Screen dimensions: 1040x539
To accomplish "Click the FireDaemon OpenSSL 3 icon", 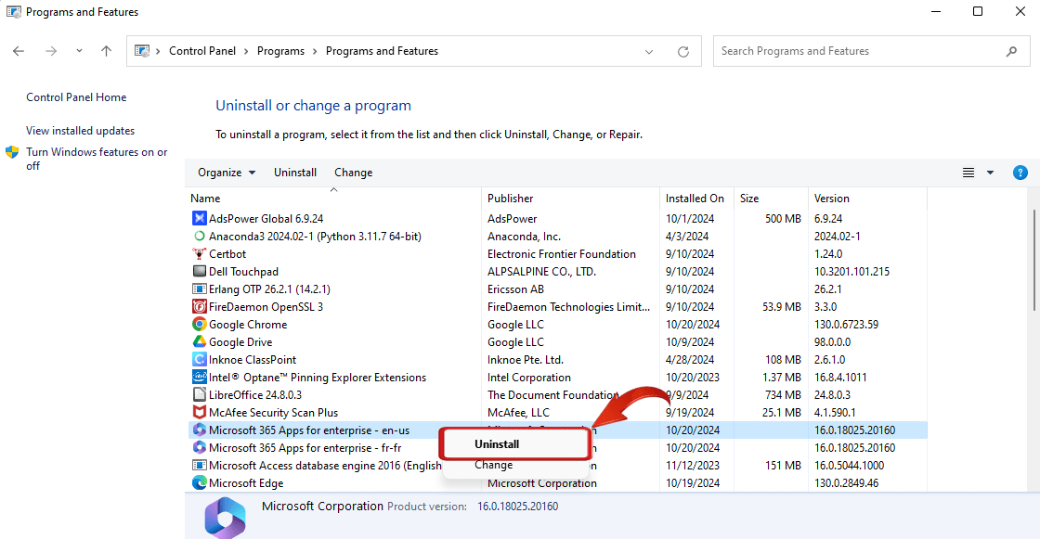I will [199, 307].
